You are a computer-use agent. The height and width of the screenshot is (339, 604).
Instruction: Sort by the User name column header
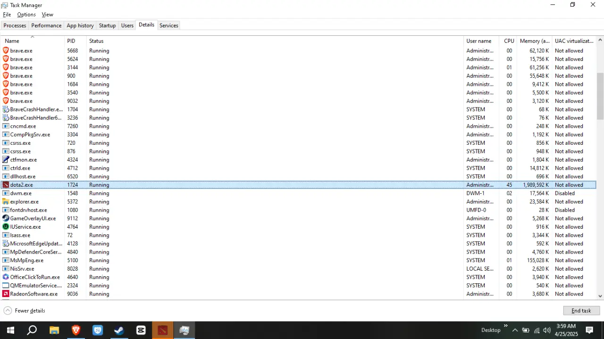(x=481, y=41)
